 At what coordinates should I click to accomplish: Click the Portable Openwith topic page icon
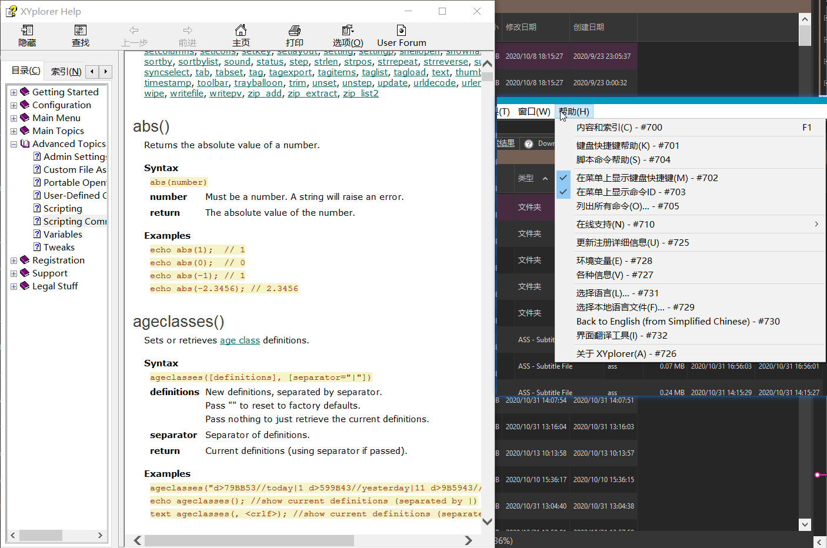coord(37,182)
